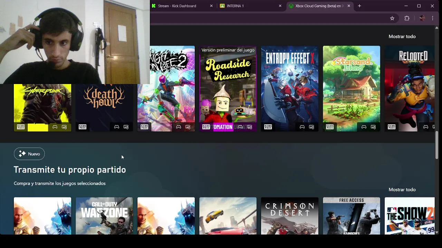Viewport: 442px width, 248px height.
Task: Close the INTERNA 1 tab
Action: (x=280, y=6)
